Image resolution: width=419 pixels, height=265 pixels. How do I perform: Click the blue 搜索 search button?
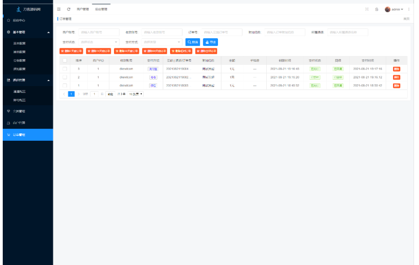(192, 42)
